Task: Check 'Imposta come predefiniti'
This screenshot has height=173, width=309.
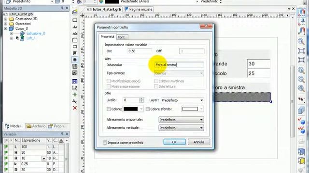Action: click(105, 143)
